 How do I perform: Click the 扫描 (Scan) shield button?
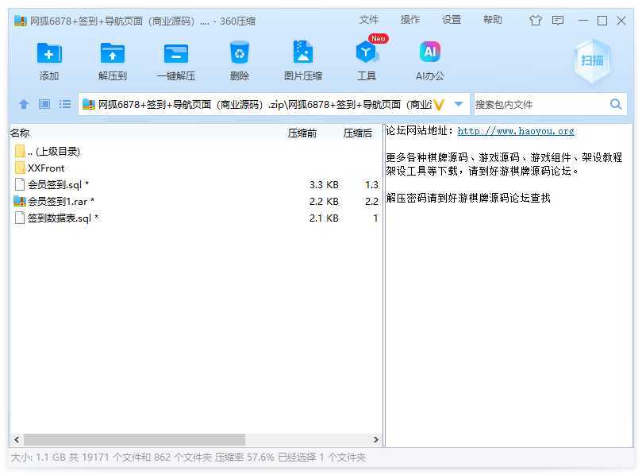click(x=592, y=60)
